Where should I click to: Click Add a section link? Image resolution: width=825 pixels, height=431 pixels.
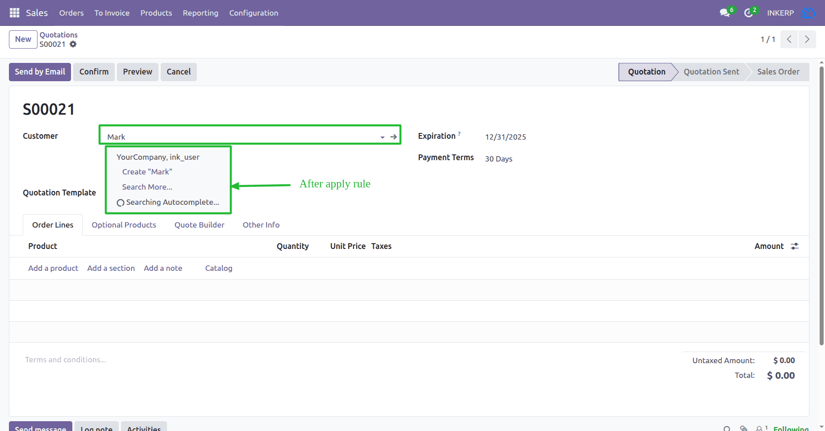click(111, 268)
